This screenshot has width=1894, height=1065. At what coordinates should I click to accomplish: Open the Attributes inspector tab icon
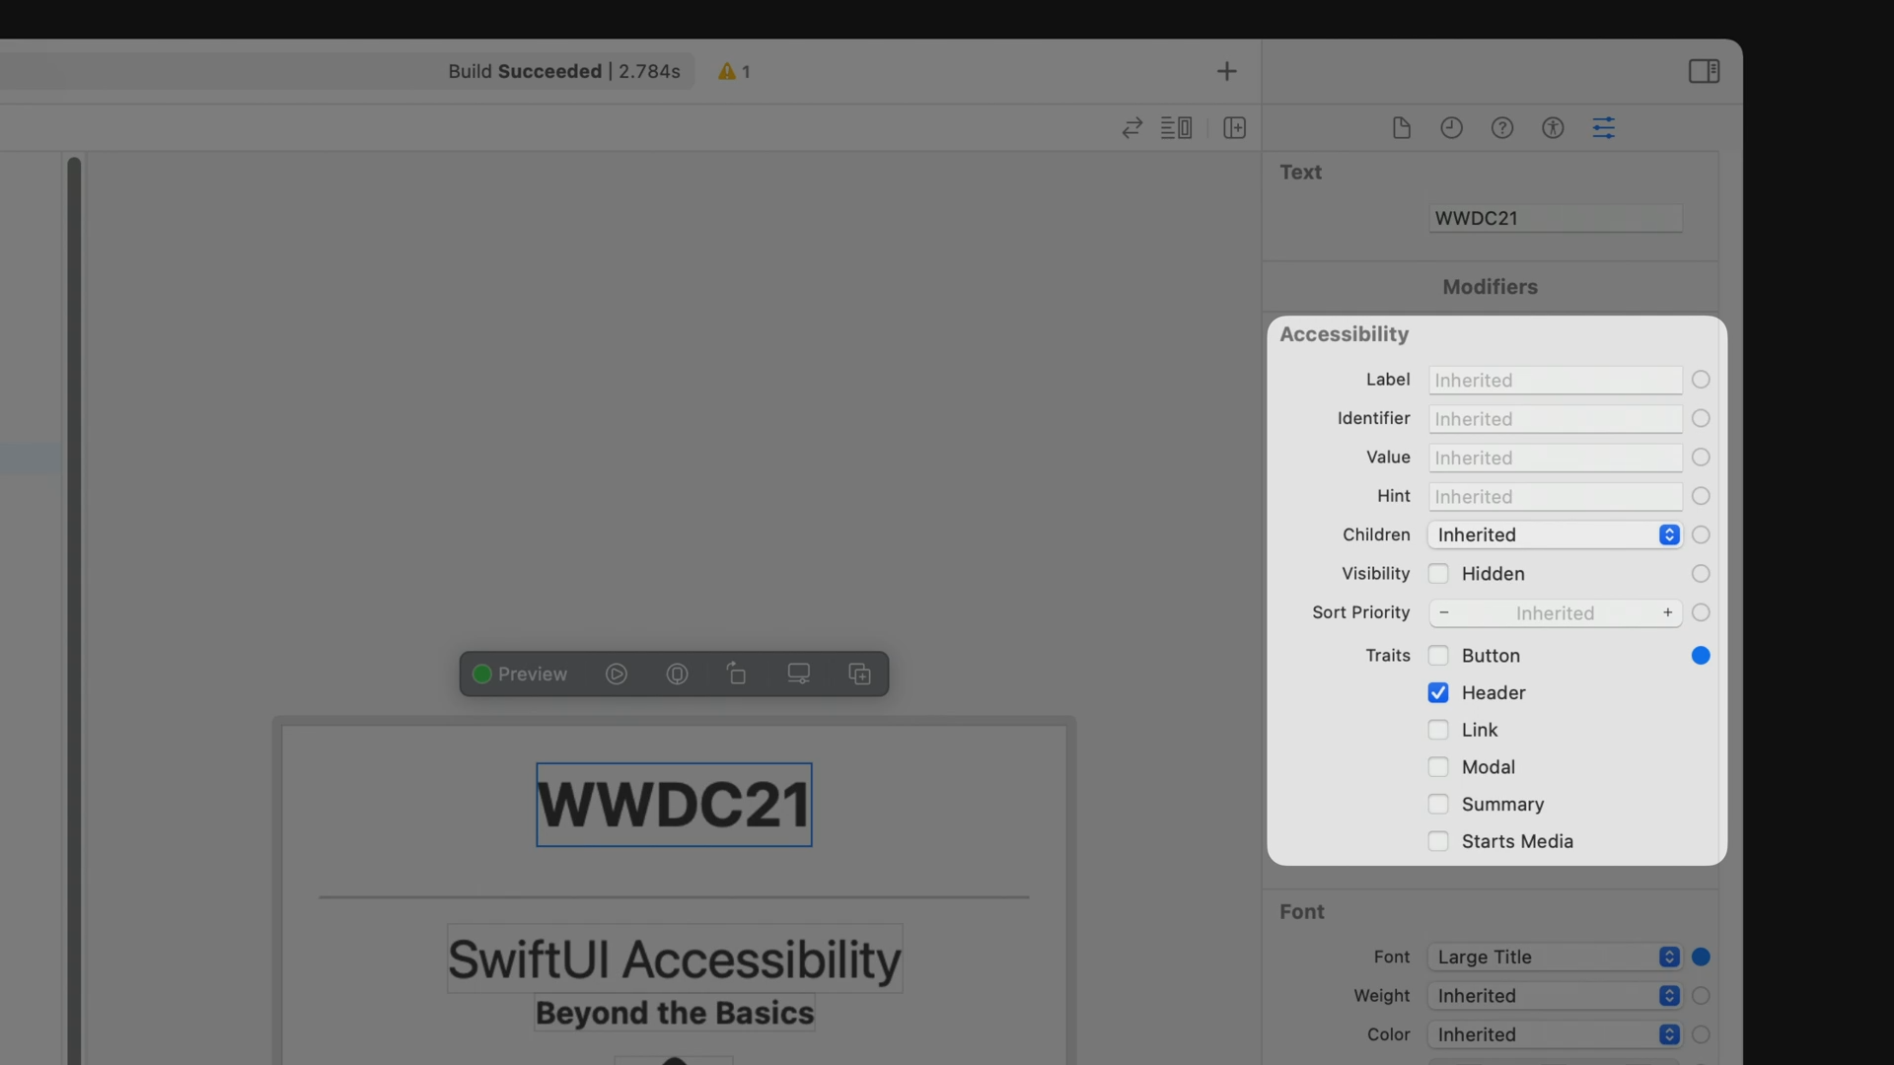(x=1603, y=128)
